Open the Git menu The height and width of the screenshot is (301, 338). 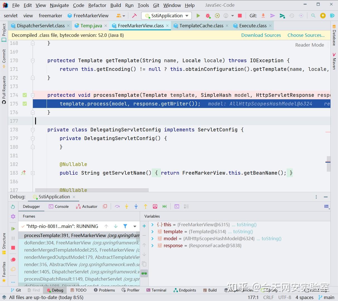[156, 5]
